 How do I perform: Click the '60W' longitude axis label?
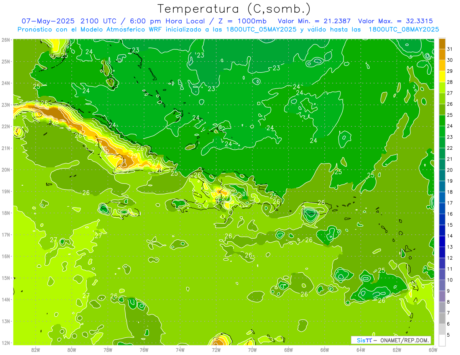pos(433,349)
